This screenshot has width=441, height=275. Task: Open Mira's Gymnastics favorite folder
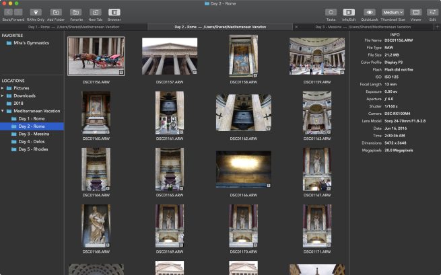[28, 43]
